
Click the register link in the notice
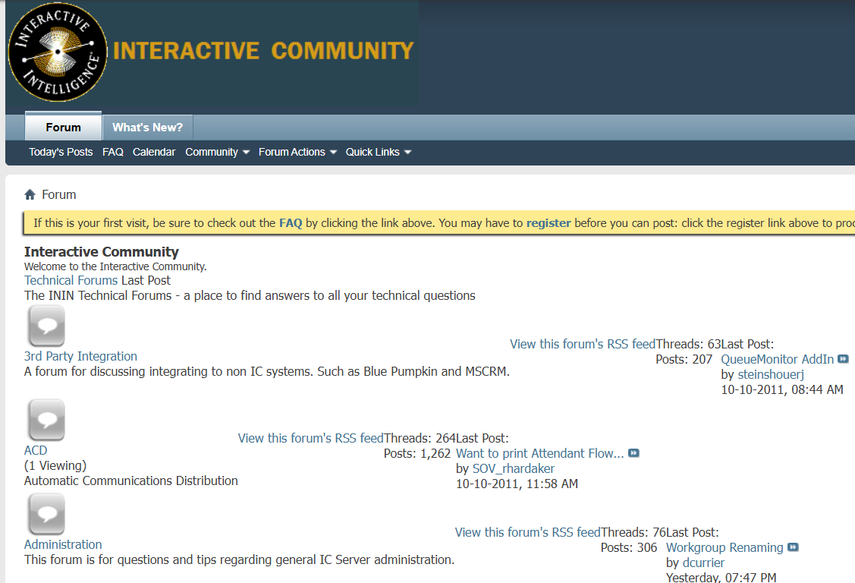(549, 223)
